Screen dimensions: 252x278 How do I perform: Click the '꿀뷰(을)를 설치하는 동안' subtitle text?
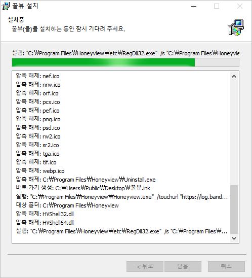point(68,29)
